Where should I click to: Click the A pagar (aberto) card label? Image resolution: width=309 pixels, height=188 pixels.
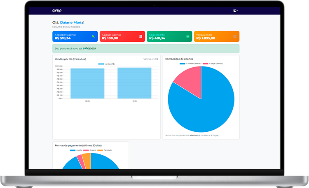(111, 35)
